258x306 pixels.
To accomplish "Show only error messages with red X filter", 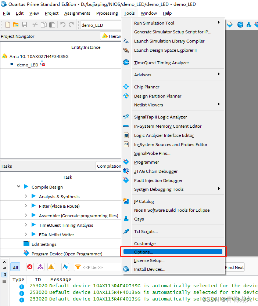I will click(x=30, y=267).
